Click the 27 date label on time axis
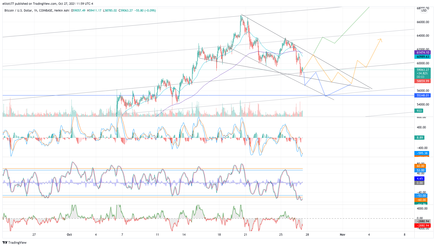This screenshot has height=247, width=436. point(34,235)
